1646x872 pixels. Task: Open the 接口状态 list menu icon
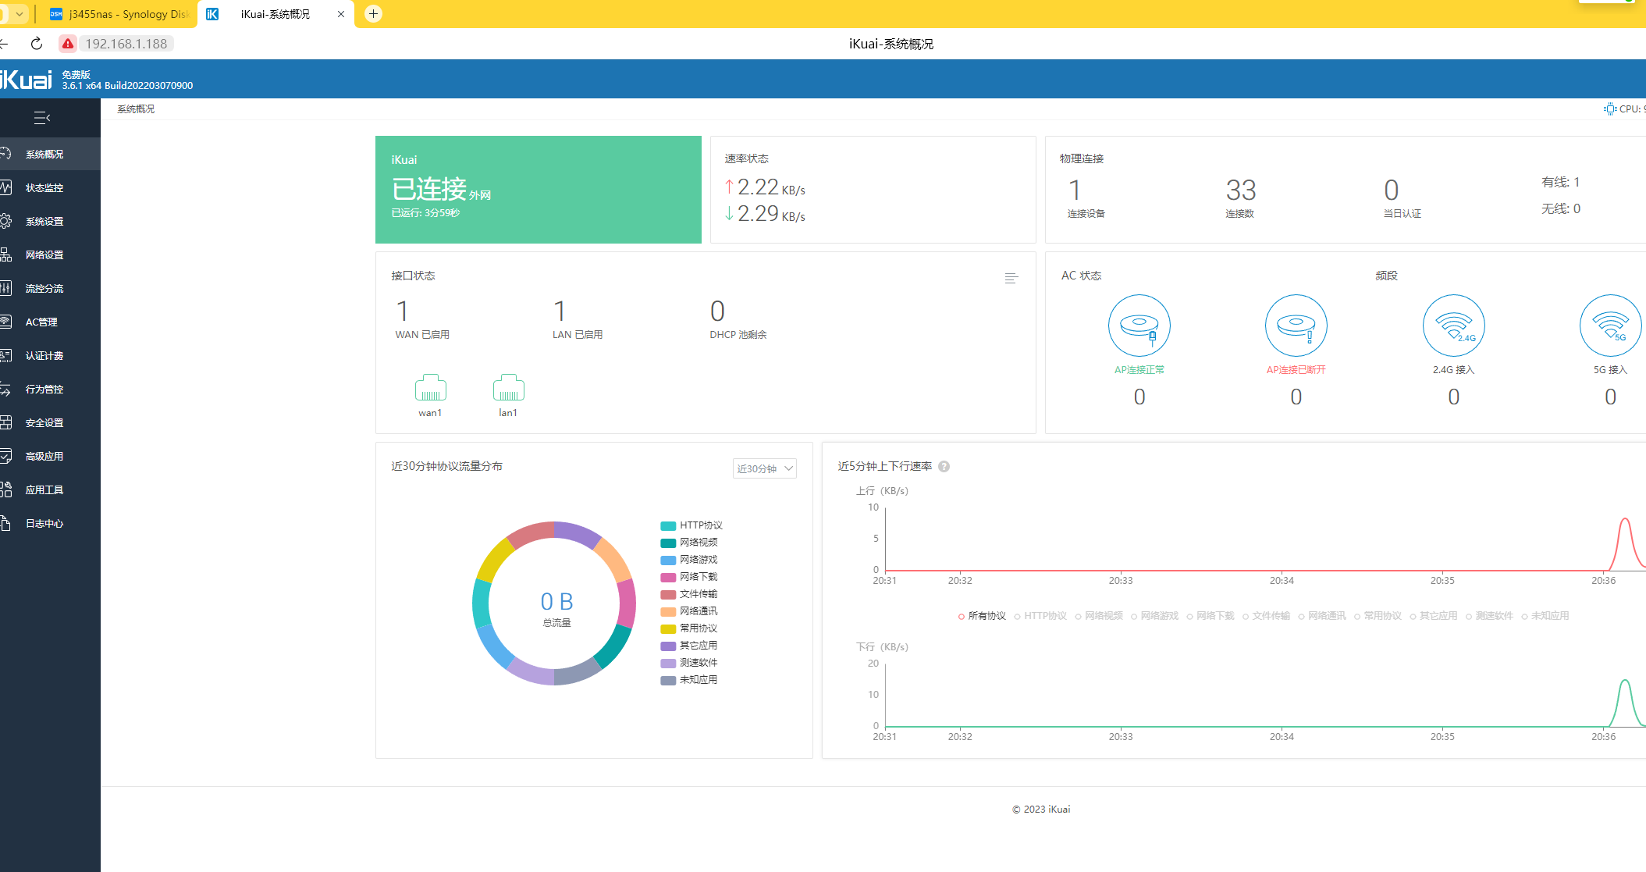[x=1011, y=279]
